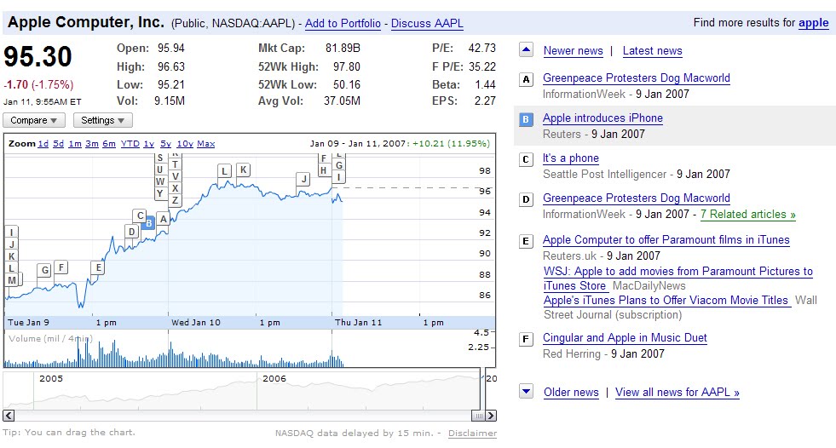Click the overview chart range handle

click(481, 388)
